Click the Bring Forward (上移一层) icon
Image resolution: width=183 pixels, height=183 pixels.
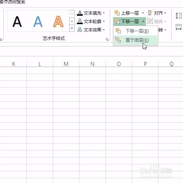(117, 13)
